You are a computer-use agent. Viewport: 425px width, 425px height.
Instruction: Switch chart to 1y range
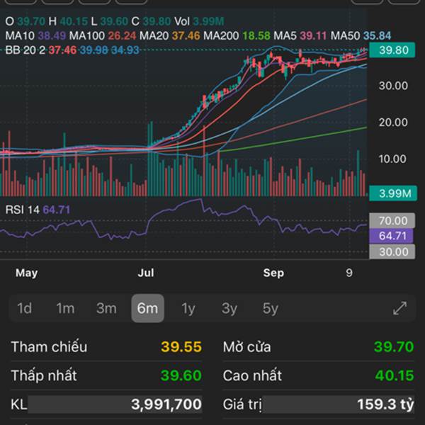188,308
